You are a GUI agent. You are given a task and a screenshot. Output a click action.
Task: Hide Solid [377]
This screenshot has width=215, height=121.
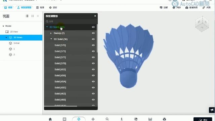93,57
